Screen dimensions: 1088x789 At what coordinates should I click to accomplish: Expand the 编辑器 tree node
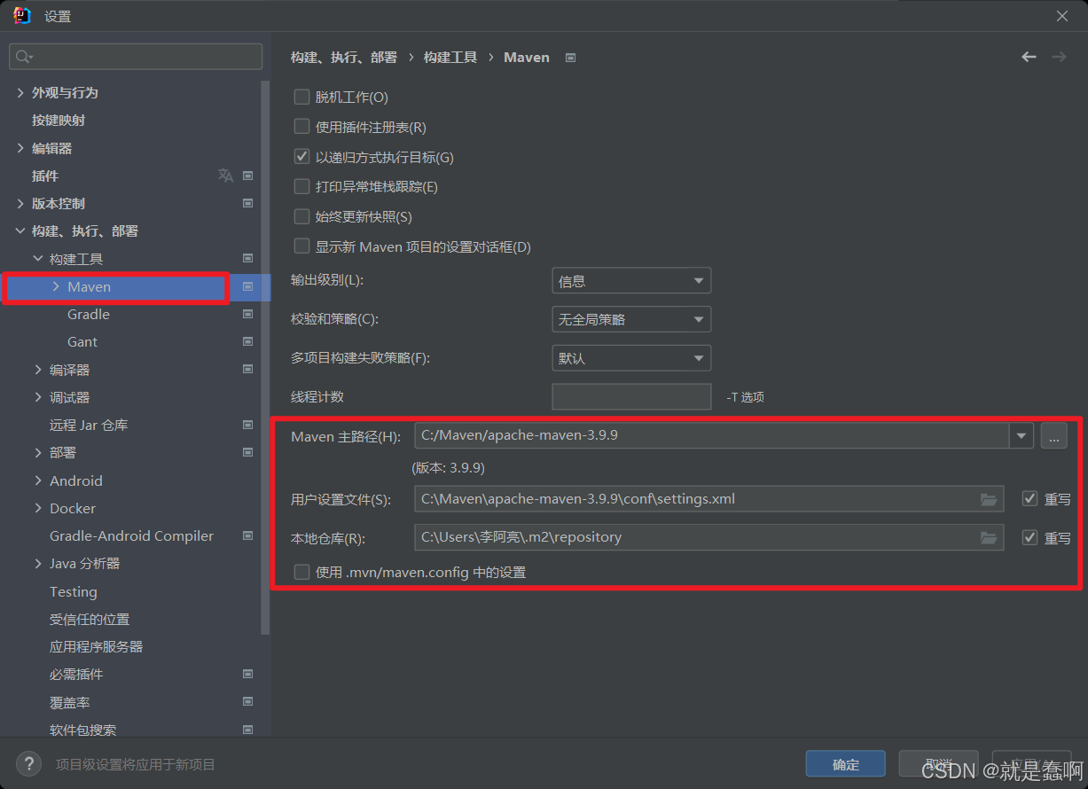pos(20,148)
